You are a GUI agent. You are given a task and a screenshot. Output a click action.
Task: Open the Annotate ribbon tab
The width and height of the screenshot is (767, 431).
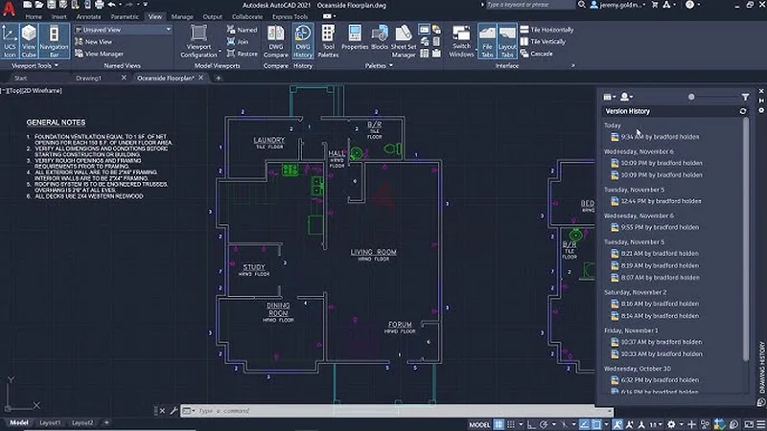click(x=88, y=16)
